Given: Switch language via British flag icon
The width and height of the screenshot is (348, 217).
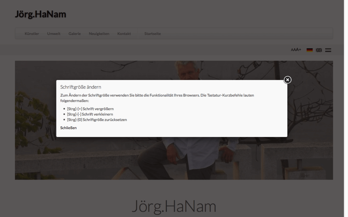Looking at the screenshot, I should [x=319, y=50].
